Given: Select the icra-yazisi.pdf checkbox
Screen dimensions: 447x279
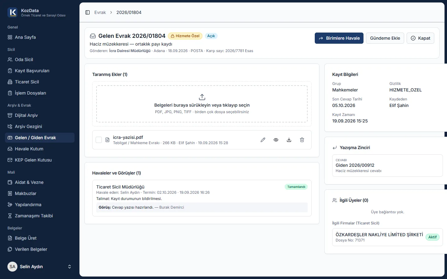Looking at the screenshot, I should coord(99,140).
